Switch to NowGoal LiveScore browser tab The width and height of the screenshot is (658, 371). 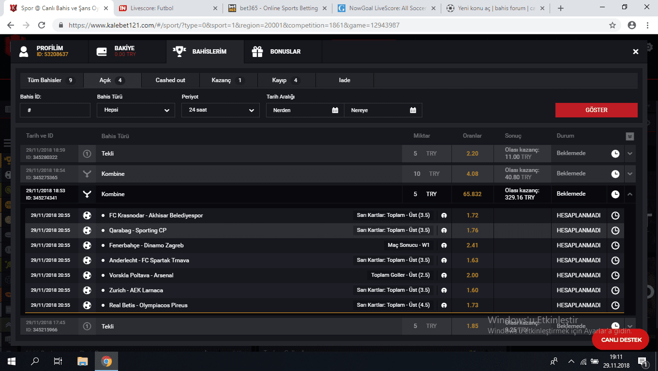(388, 8)
